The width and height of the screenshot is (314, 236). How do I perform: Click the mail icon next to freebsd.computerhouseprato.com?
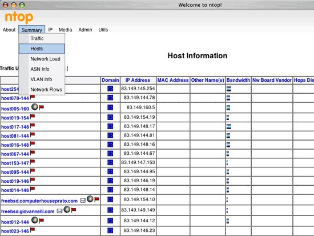pos(83,201)
